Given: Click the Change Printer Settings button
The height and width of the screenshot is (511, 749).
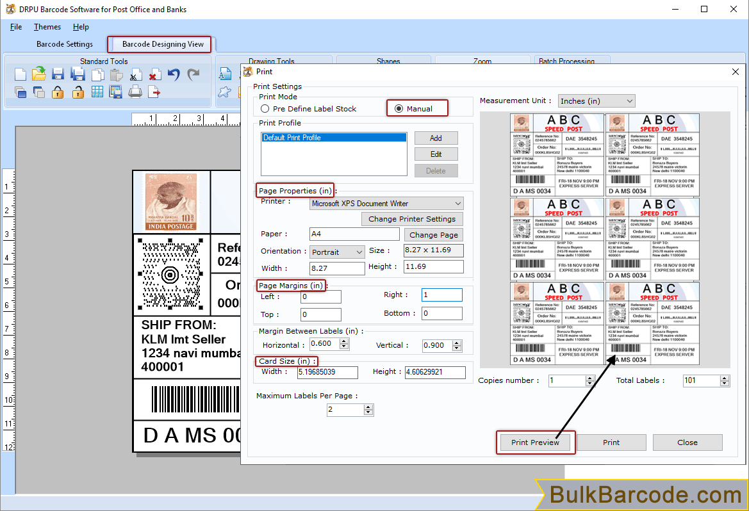Looking at the screenshot, I should (x=412, y=219).
